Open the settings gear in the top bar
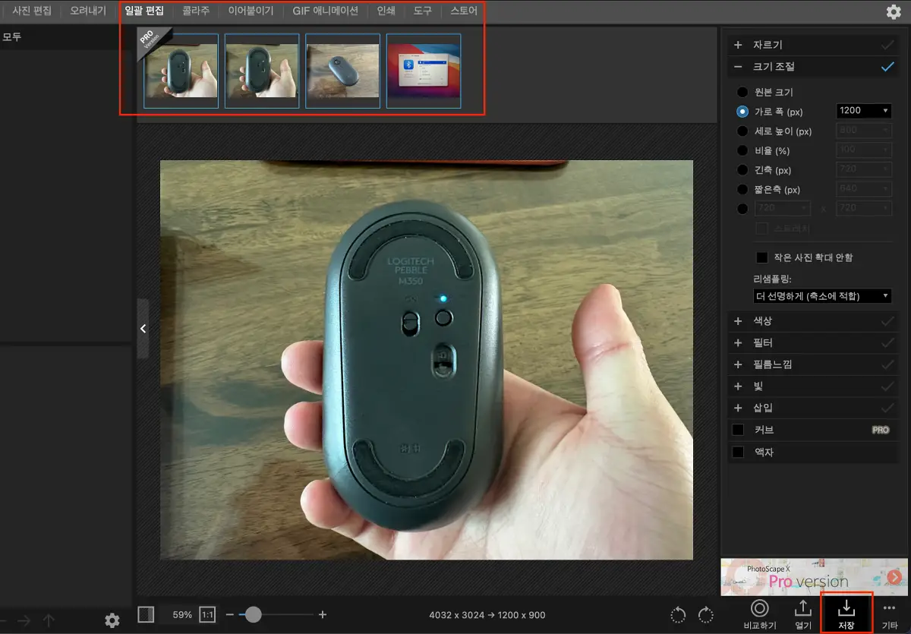 coord(894,11)
